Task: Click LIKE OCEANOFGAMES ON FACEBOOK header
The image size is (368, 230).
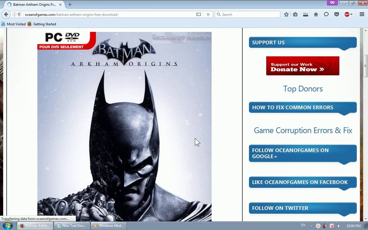Action: [303, 182]
